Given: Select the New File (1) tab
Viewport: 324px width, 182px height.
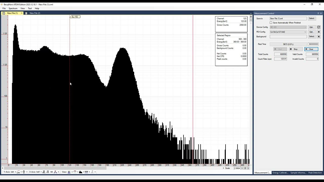Looking at the screenshot, I should coord(12,13).
